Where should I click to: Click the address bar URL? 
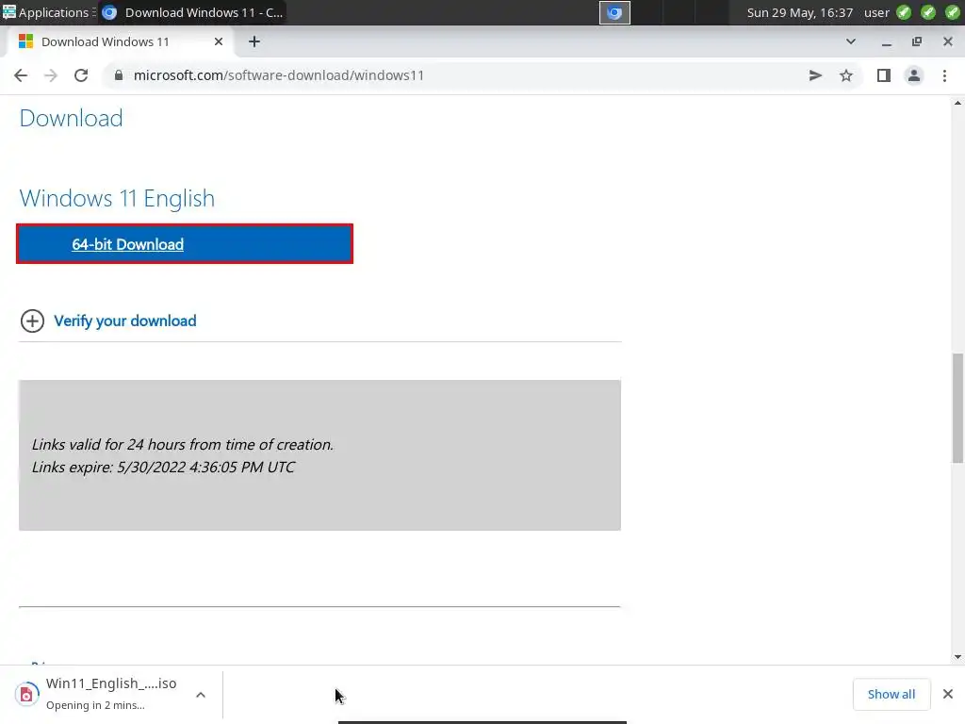(279, 75)
